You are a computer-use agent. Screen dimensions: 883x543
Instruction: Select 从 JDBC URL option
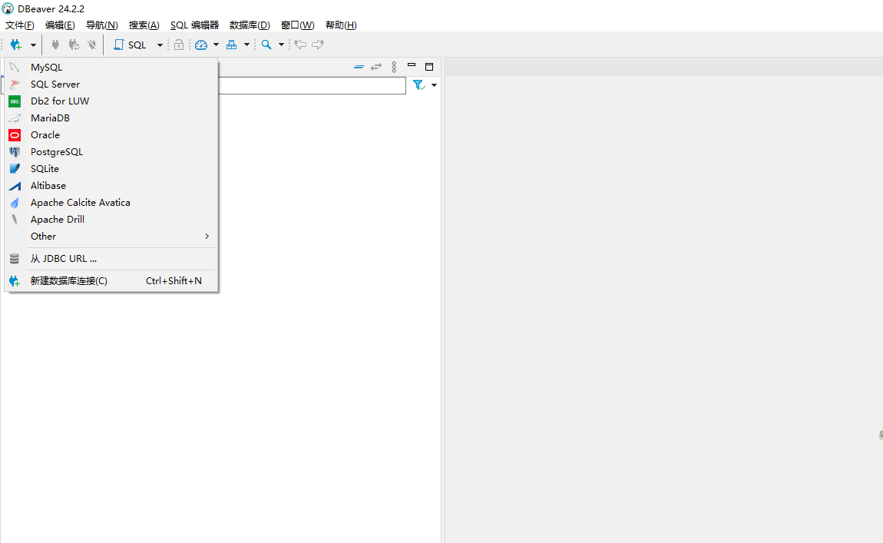coord(64,258)
